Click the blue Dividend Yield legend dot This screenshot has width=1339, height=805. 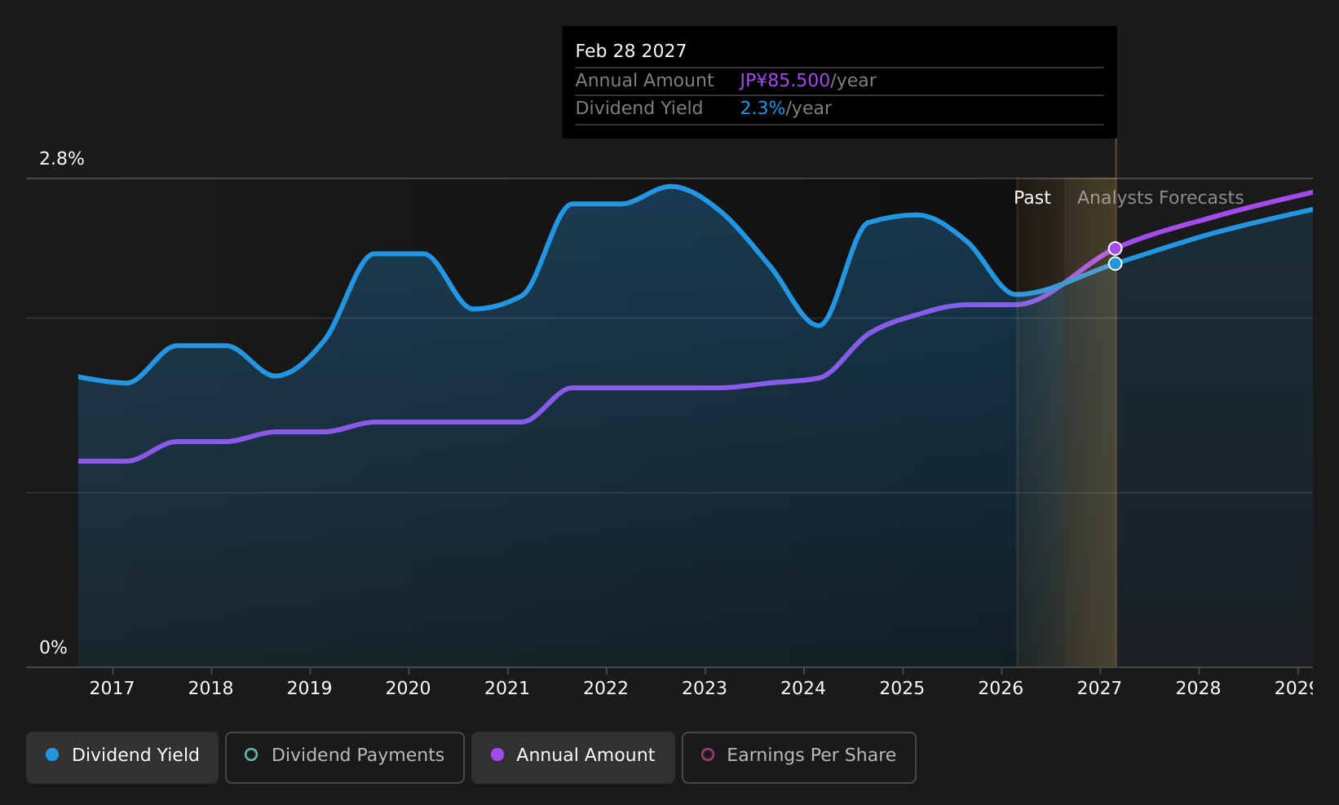[52, 754]
